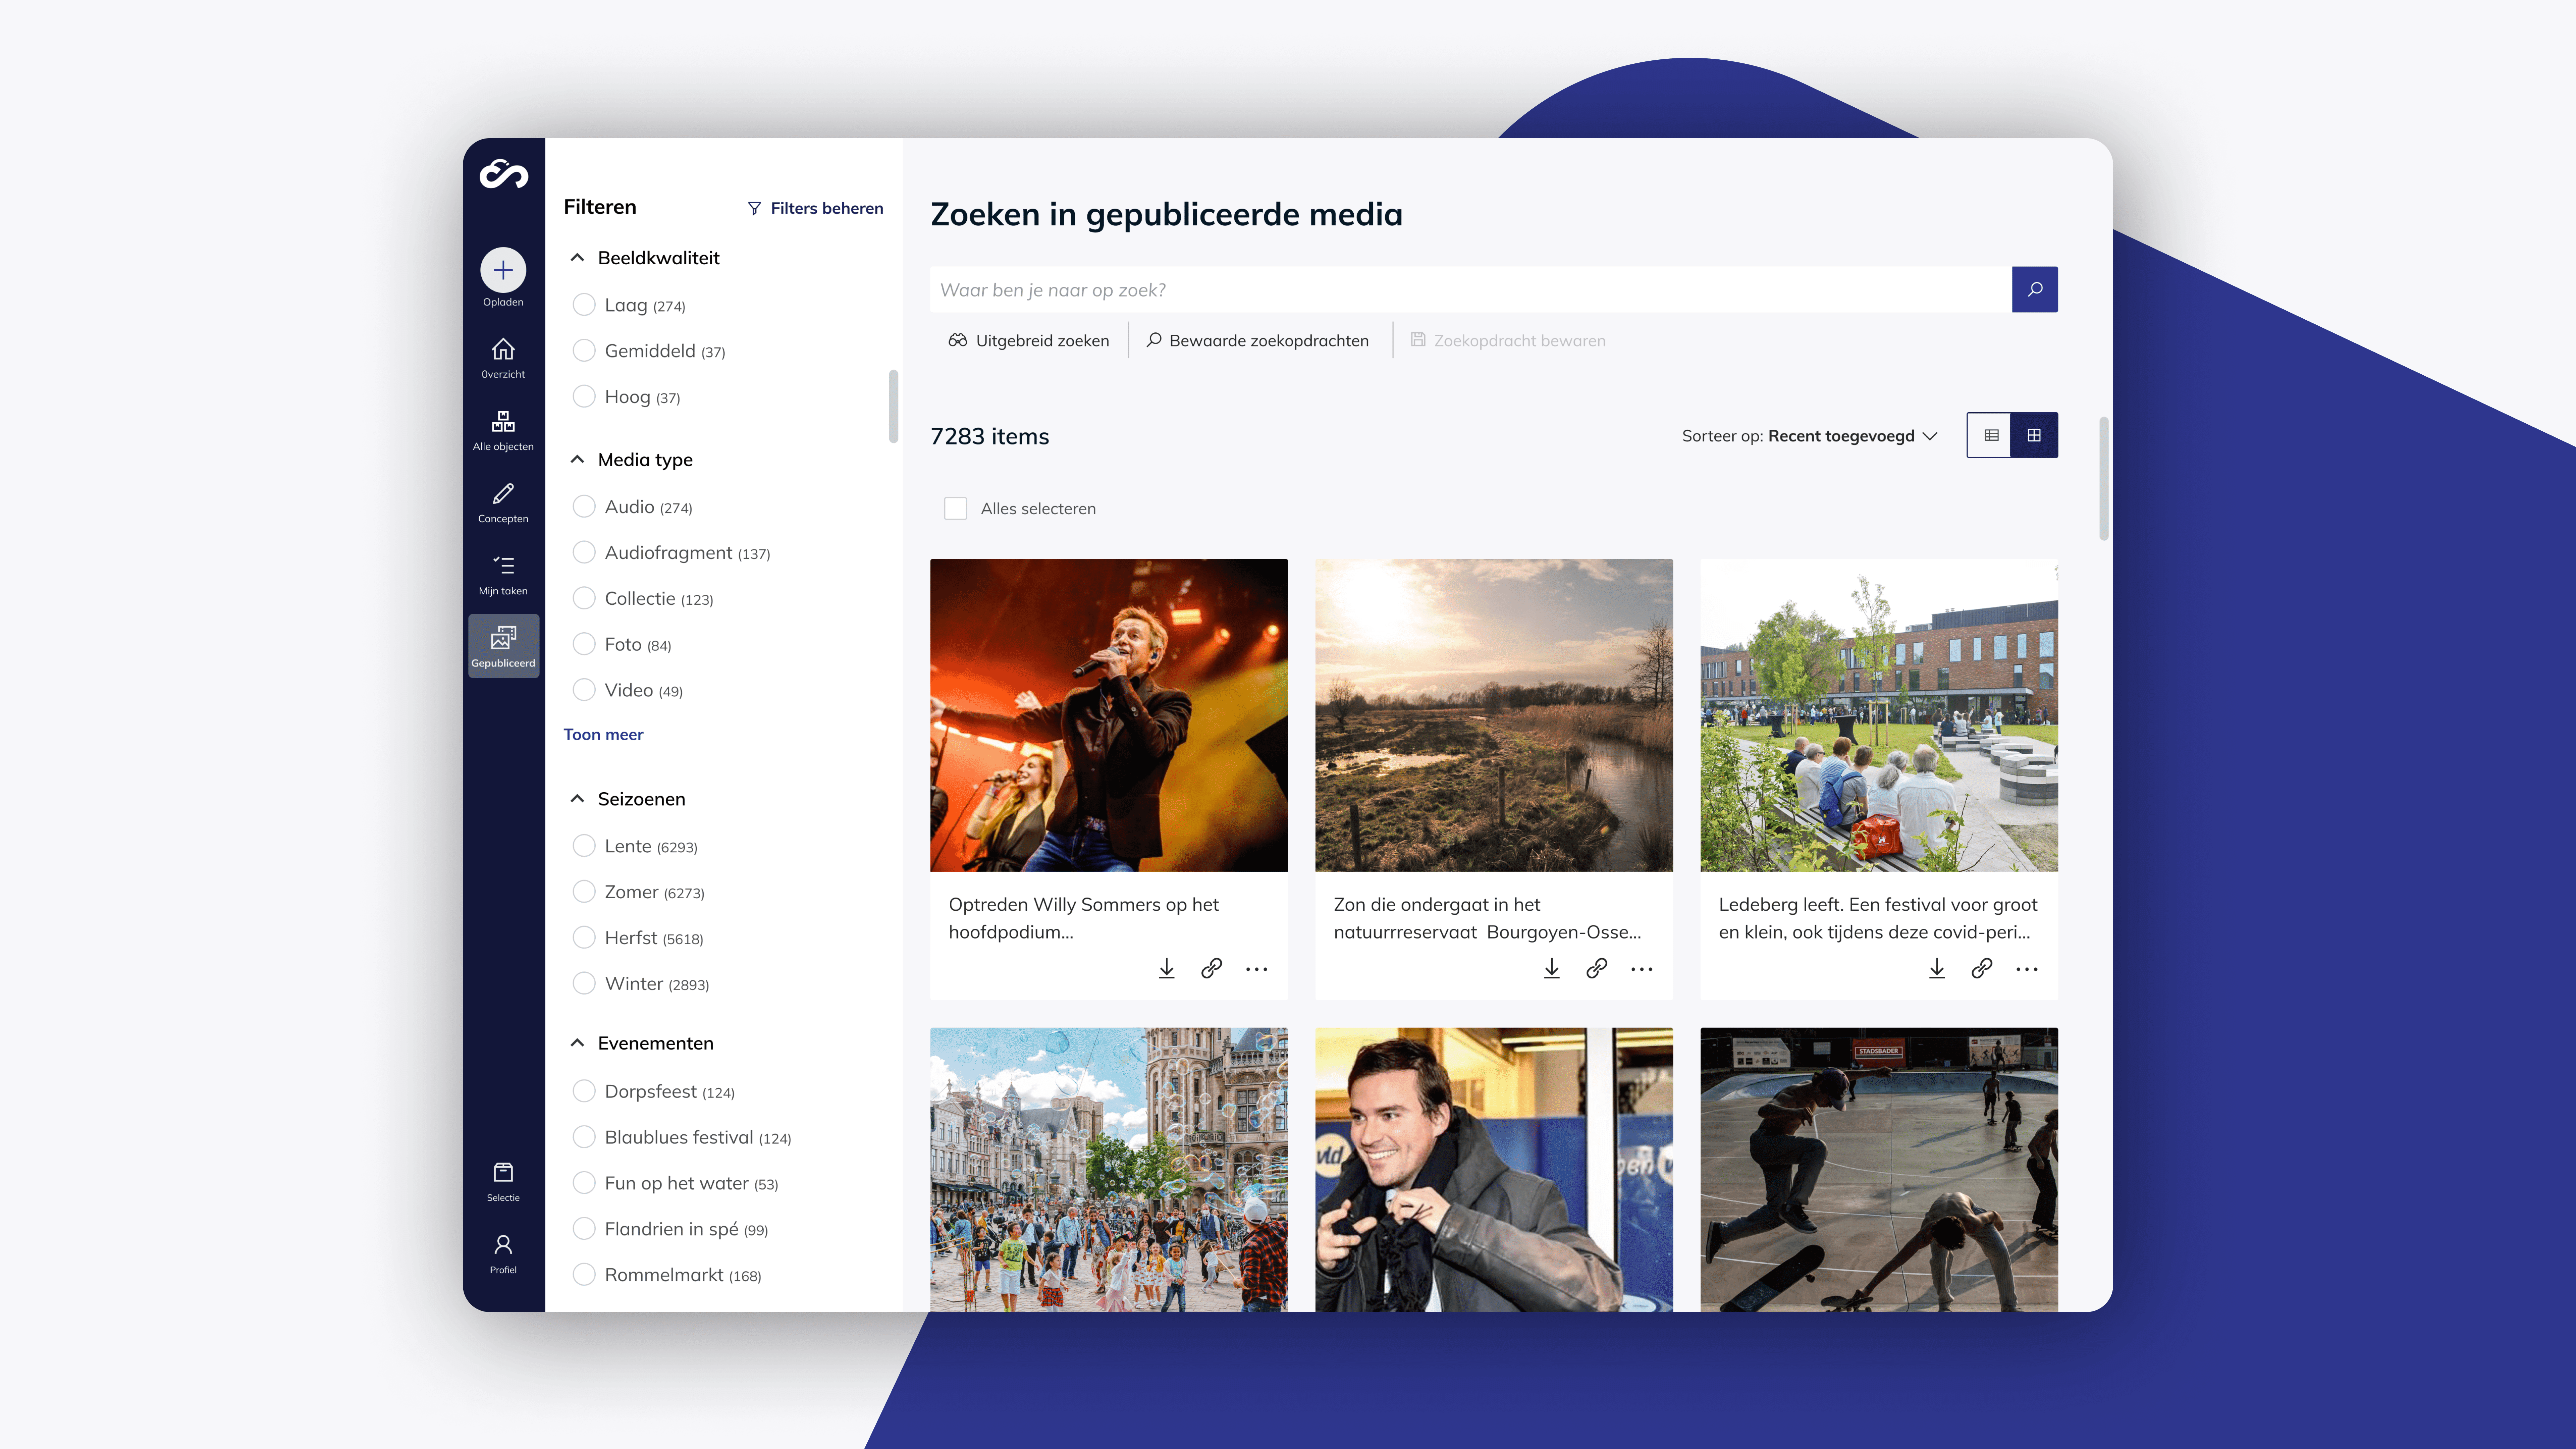This screenshot has width=2576, height=1449.
Task: Click Uitgebreid zoeken
Action: [x=1029, y=341]
